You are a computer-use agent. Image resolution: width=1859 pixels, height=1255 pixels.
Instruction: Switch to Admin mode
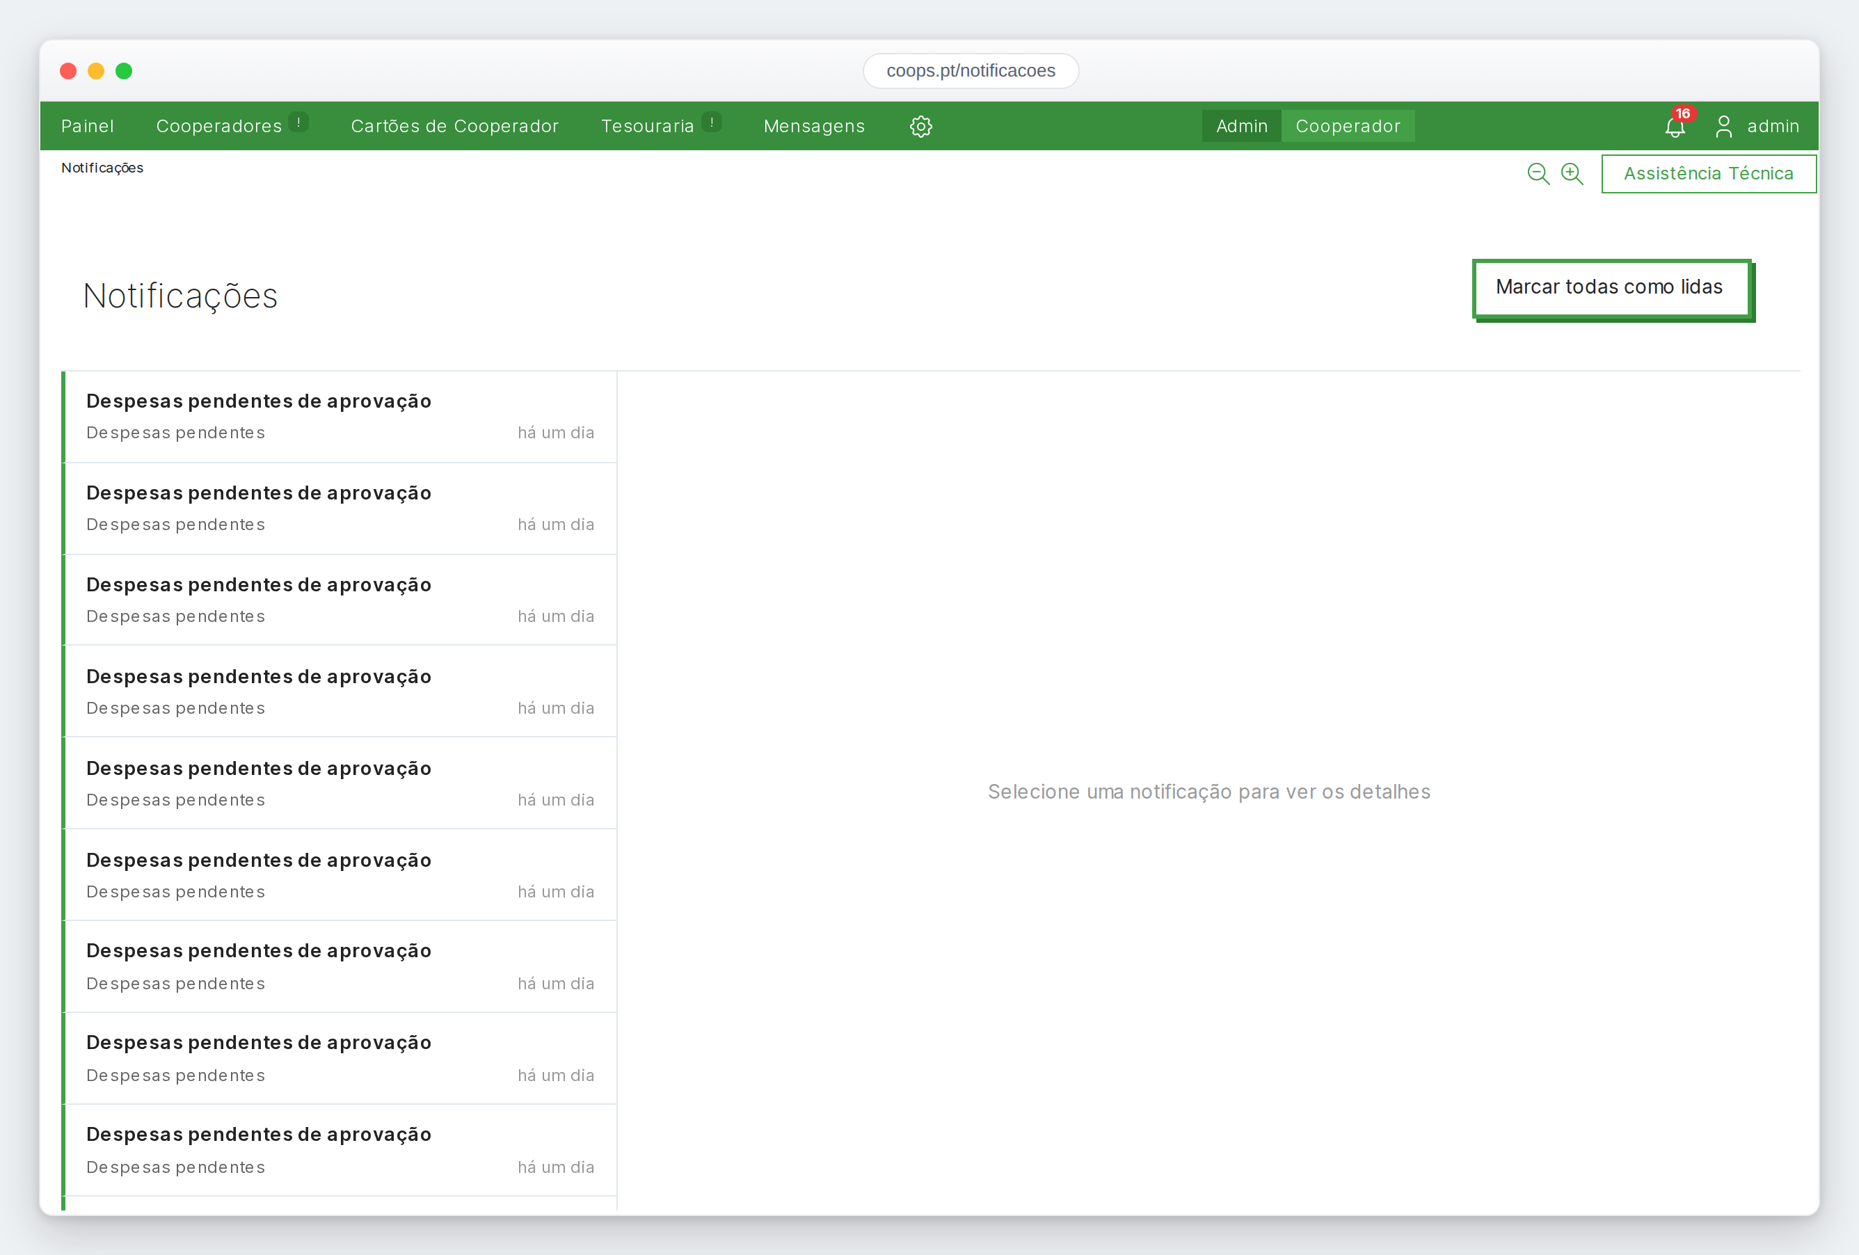1241,127
